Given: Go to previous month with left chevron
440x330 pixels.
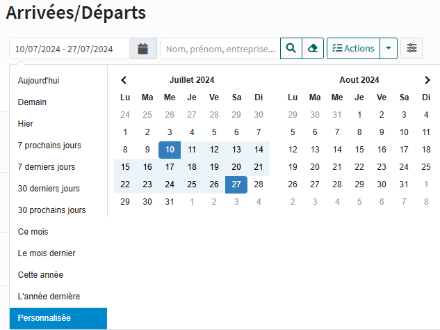Looking at the screenshot, I should (x=124, y=80).
